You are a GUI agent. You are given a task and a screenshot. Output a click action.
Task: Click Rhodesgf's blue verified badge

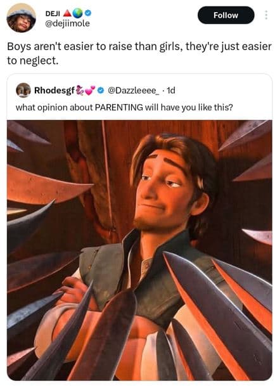click(101, 90)
